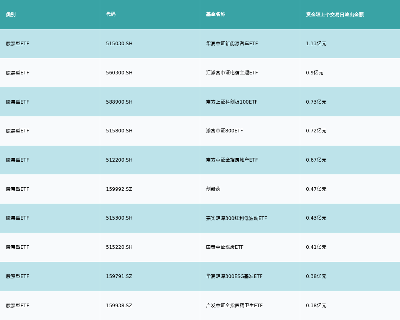The width and height of the screenshot is (400, 320).
Task: Click outflow value 0.41亿元
Action: pos(316,247)
